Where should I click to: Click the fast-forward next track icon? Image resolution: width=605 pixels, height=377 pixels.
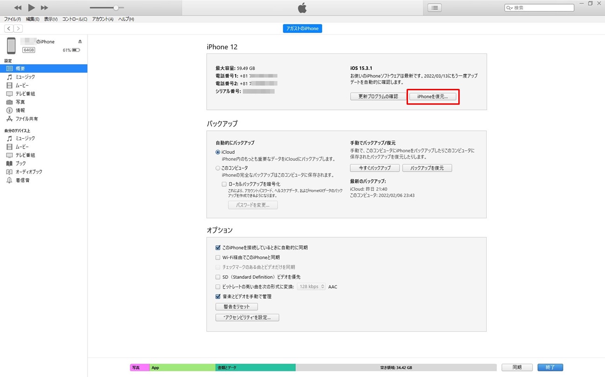click(44, 7)
